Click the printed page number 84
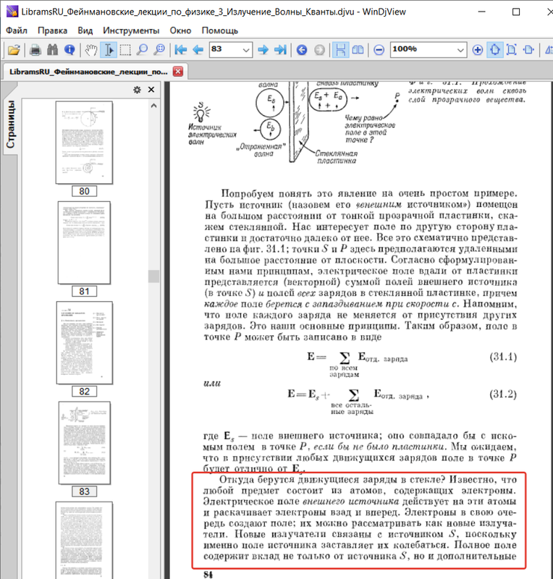553x579 pixels. (208, 575)
